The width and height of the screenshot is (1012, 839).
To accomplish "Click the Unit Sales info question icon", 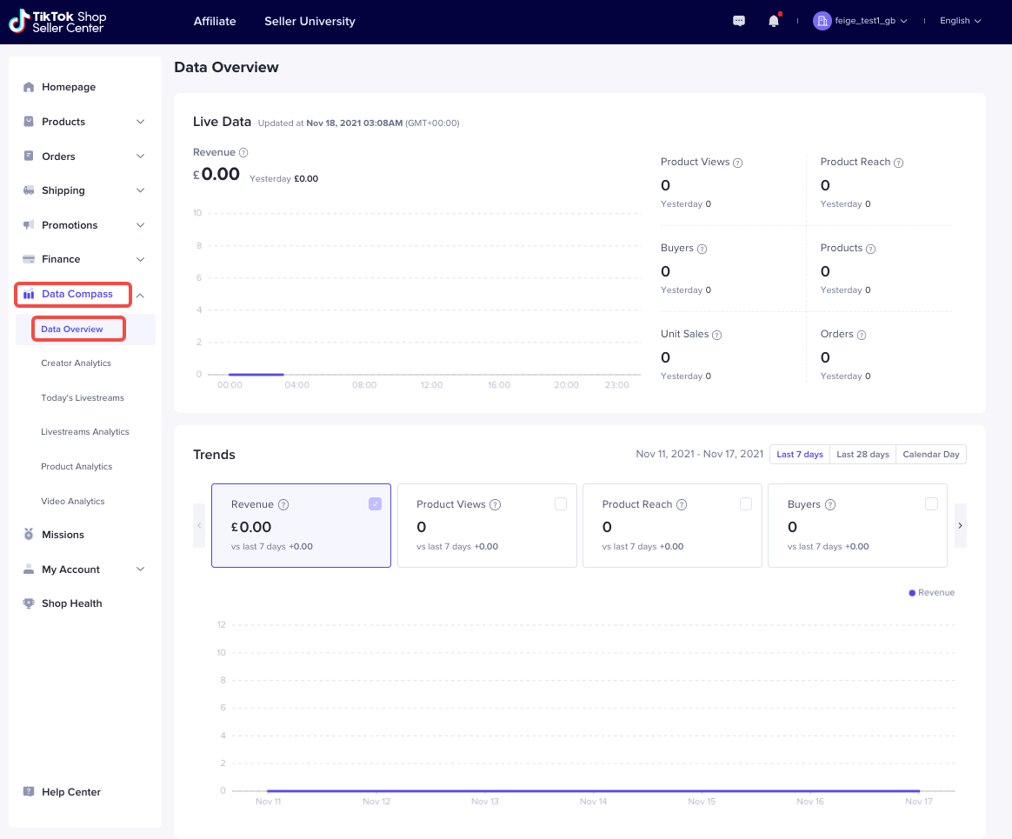I will click(x=717, y=335).
